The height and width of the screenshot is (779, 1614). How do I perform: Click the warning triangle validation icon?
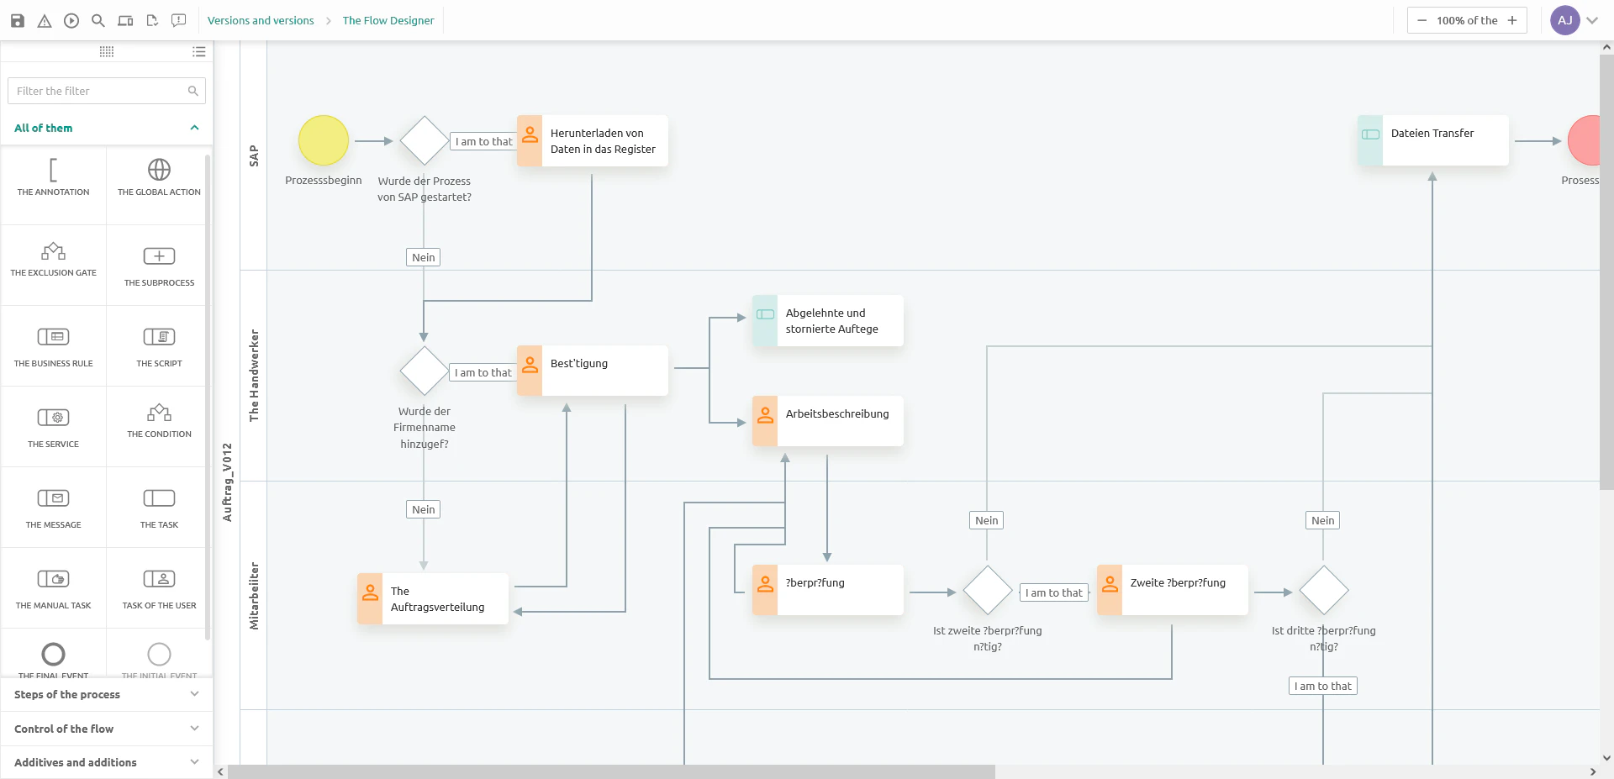(45, 20)
